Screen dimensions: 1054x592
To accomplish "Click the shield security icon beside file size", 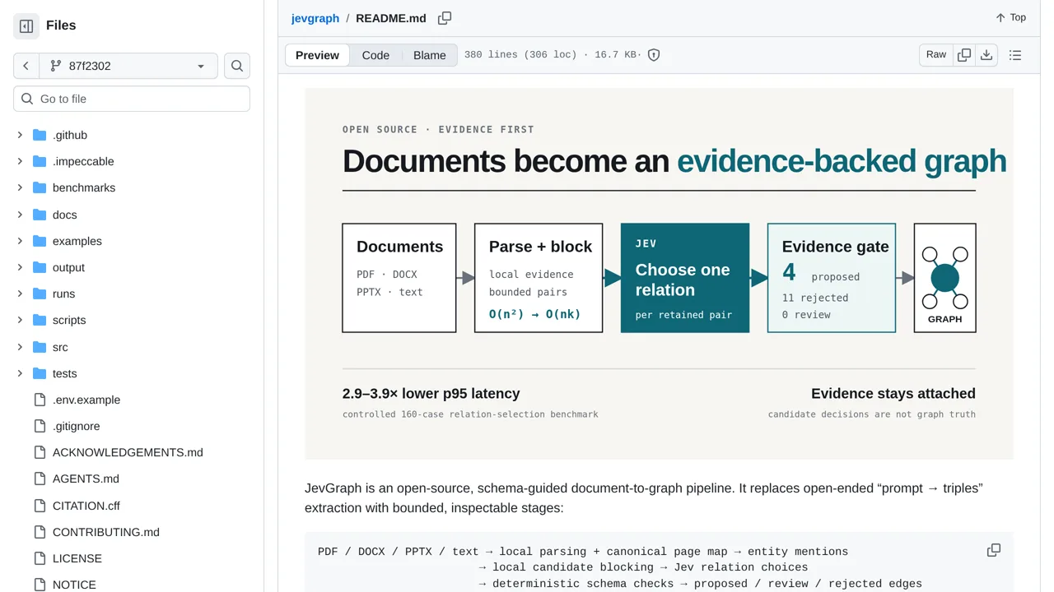I will (x=654, y=55).
